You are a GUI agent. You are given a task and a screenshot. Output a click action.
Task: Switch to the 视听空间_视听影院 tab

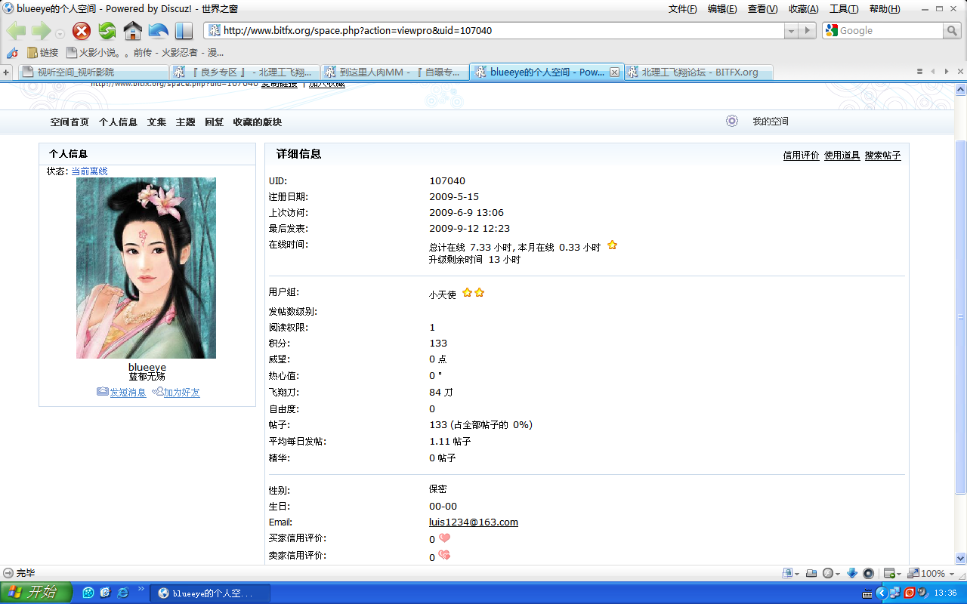(92, 72)
